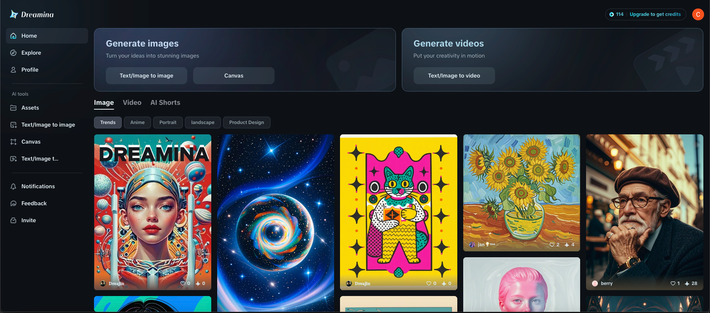Switch to the AI Shorts tab

[x=165, y=102]
